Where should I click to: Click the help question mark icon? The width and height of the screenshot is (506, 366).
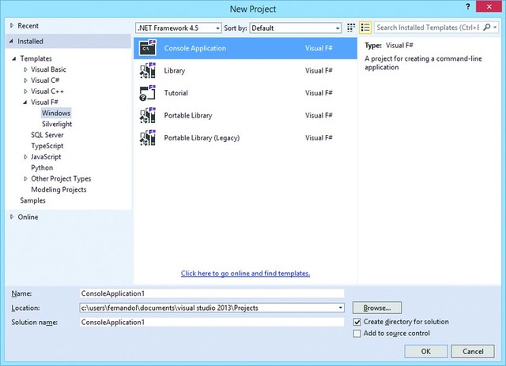tap(468, 6)
